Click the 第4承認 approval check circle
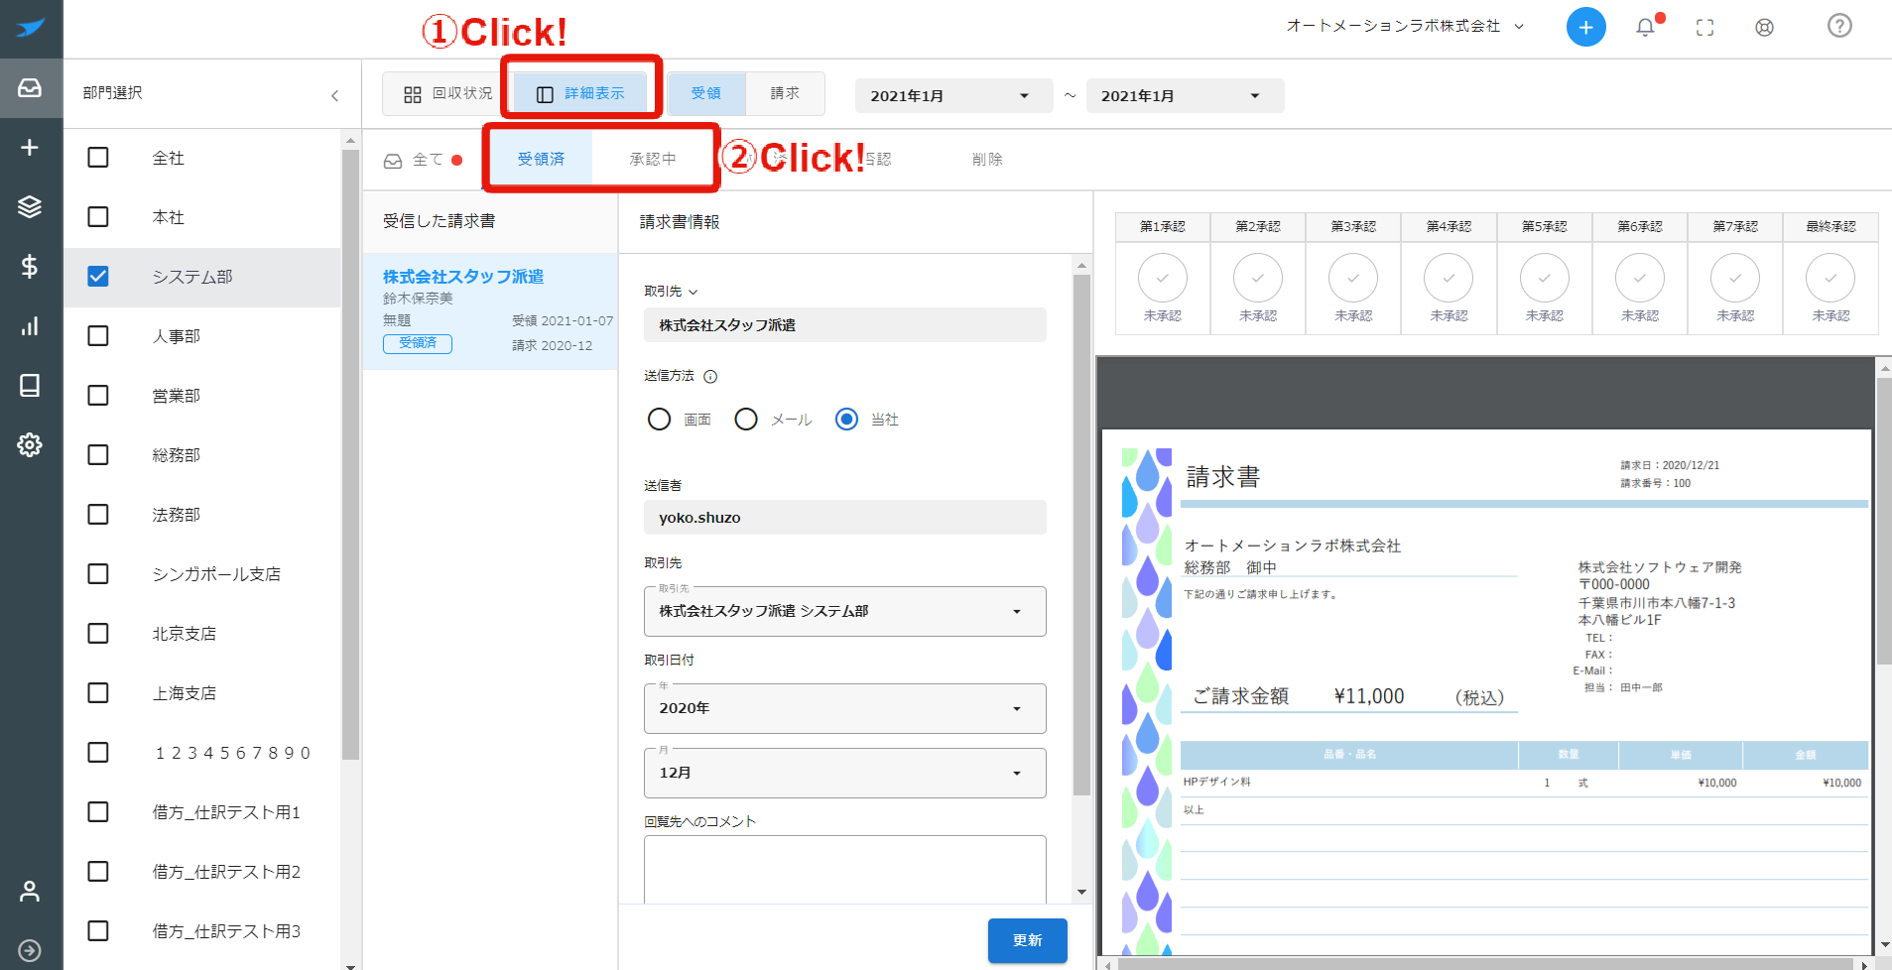 [1449, 279]
